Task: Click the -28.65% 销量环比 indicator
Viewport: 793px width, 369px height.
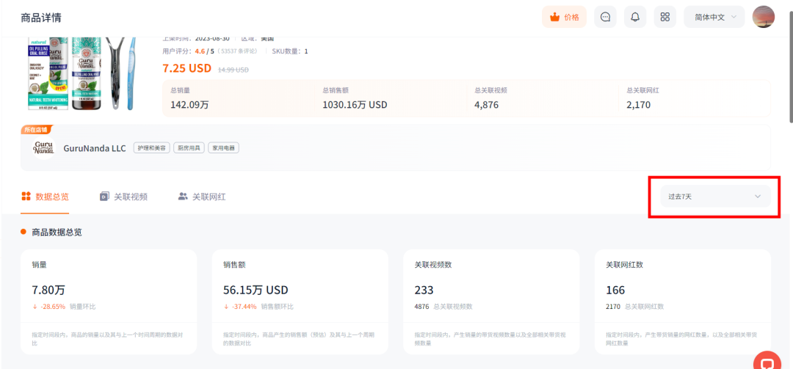Action: tap(64, 307)
